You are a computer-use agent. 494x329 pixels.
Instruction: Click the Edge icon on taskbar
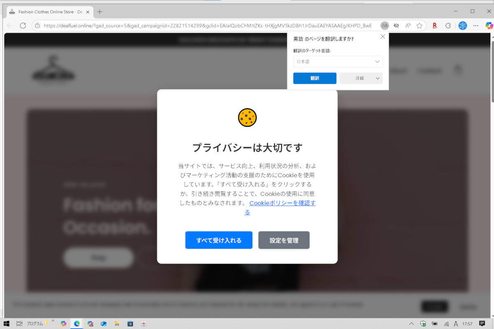tap(77, 324)
